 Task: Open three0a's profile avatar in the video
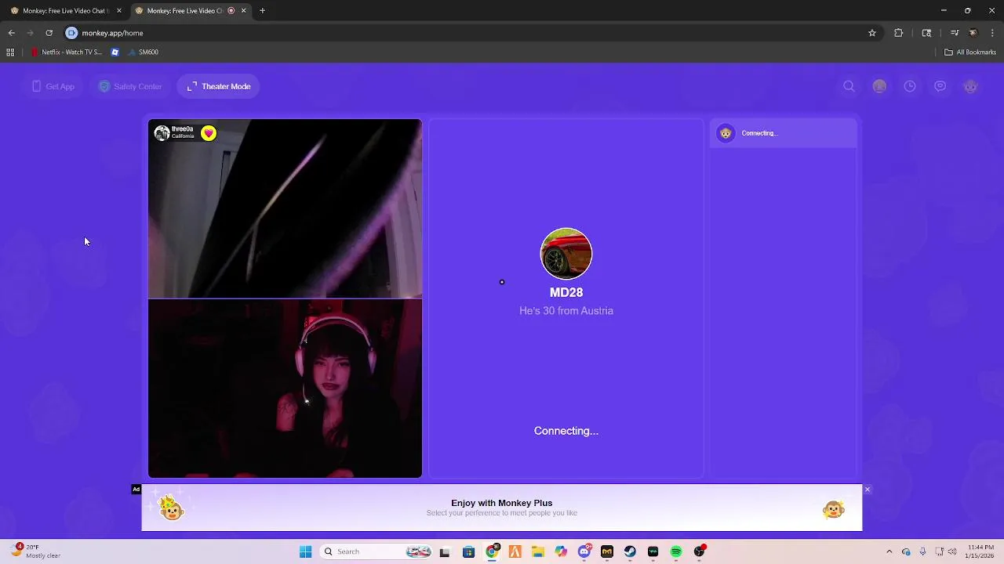[162, 133]
